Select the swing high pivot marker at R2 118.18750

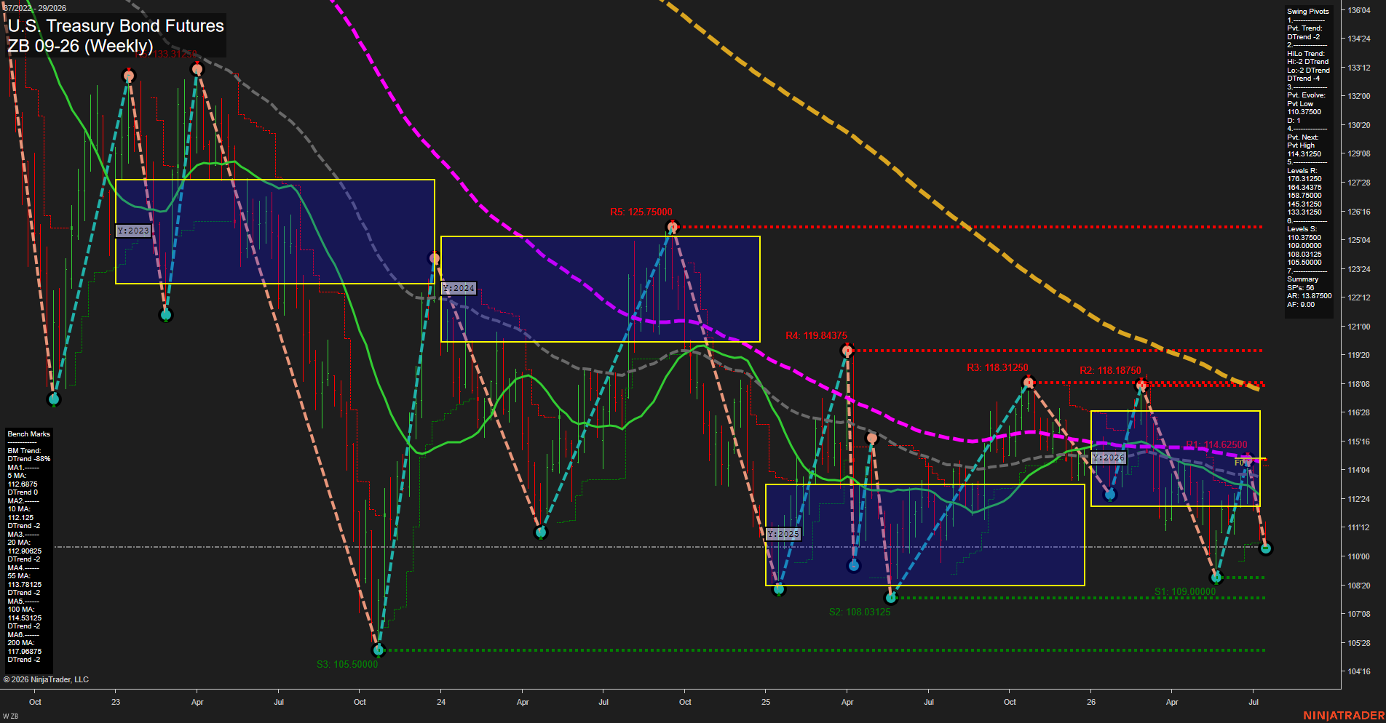1141,386
